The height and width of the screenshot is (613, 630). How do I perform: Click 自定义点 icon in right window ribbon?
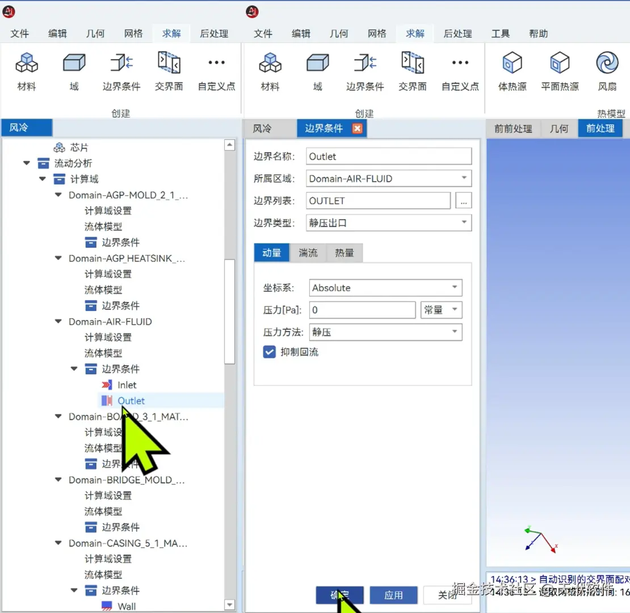point(460,62)
